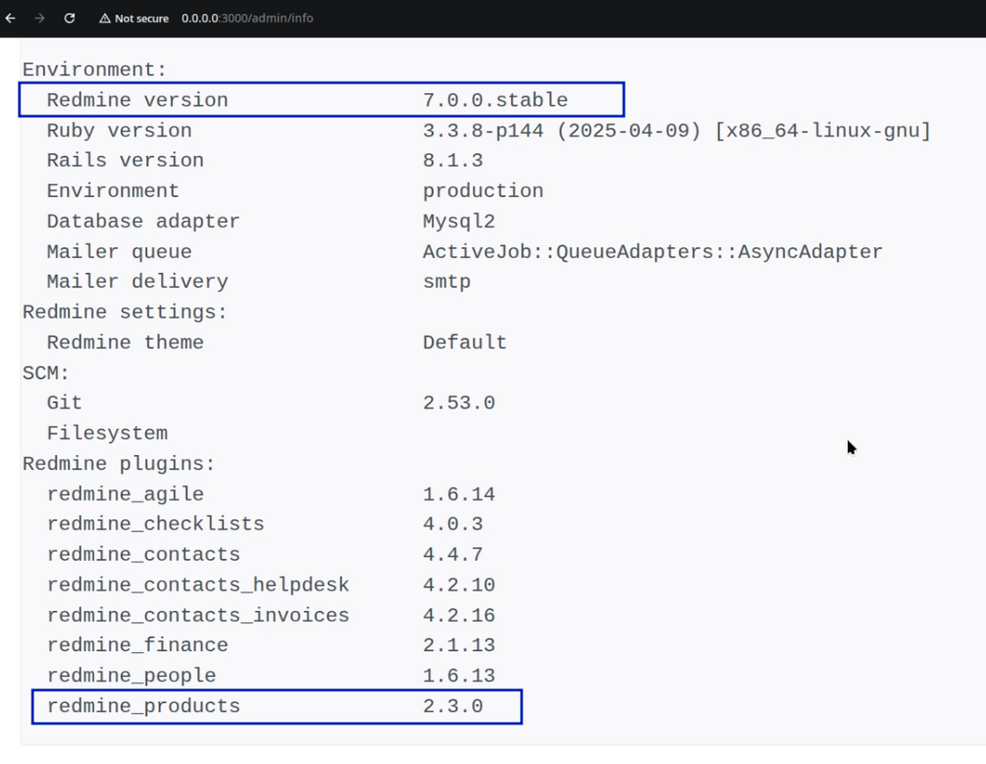Click the value 'production'
Screen dimensions: 986x764
point(483,191)
